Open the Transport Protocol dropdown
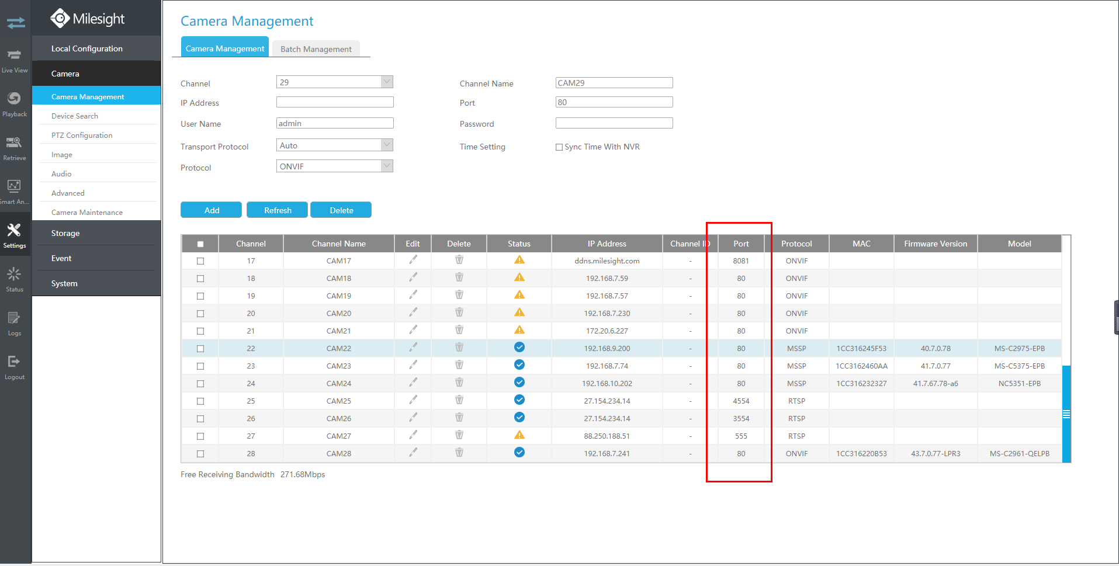 coord(334,145)
